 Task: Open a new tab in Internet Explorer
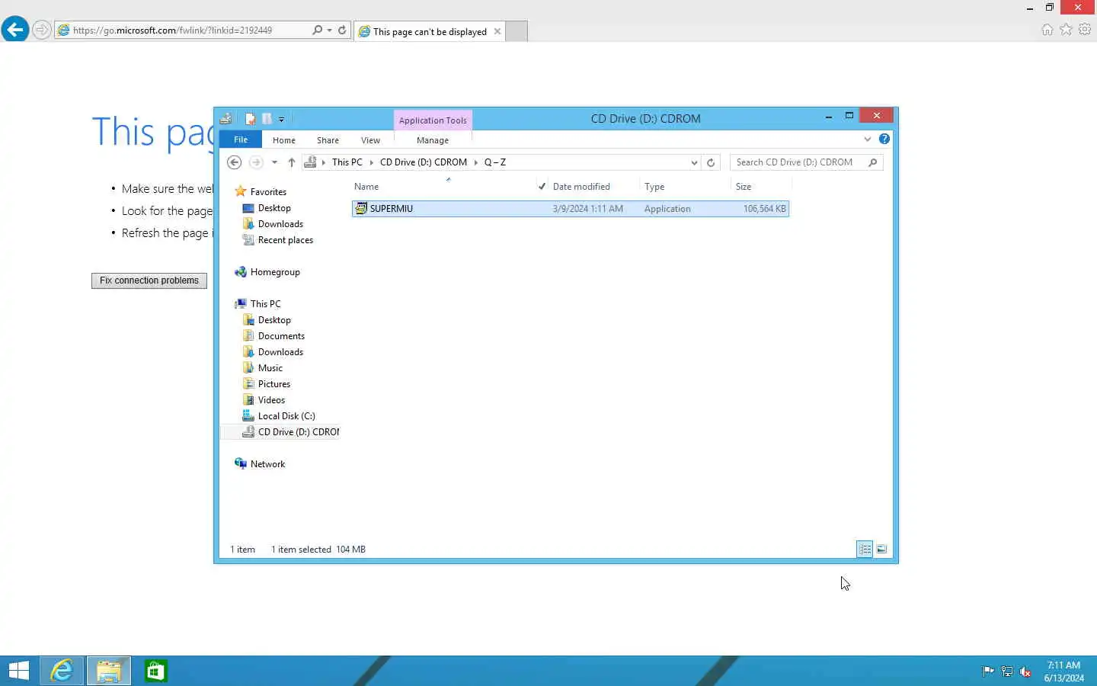pyautogui.click(x=517, y=31)
